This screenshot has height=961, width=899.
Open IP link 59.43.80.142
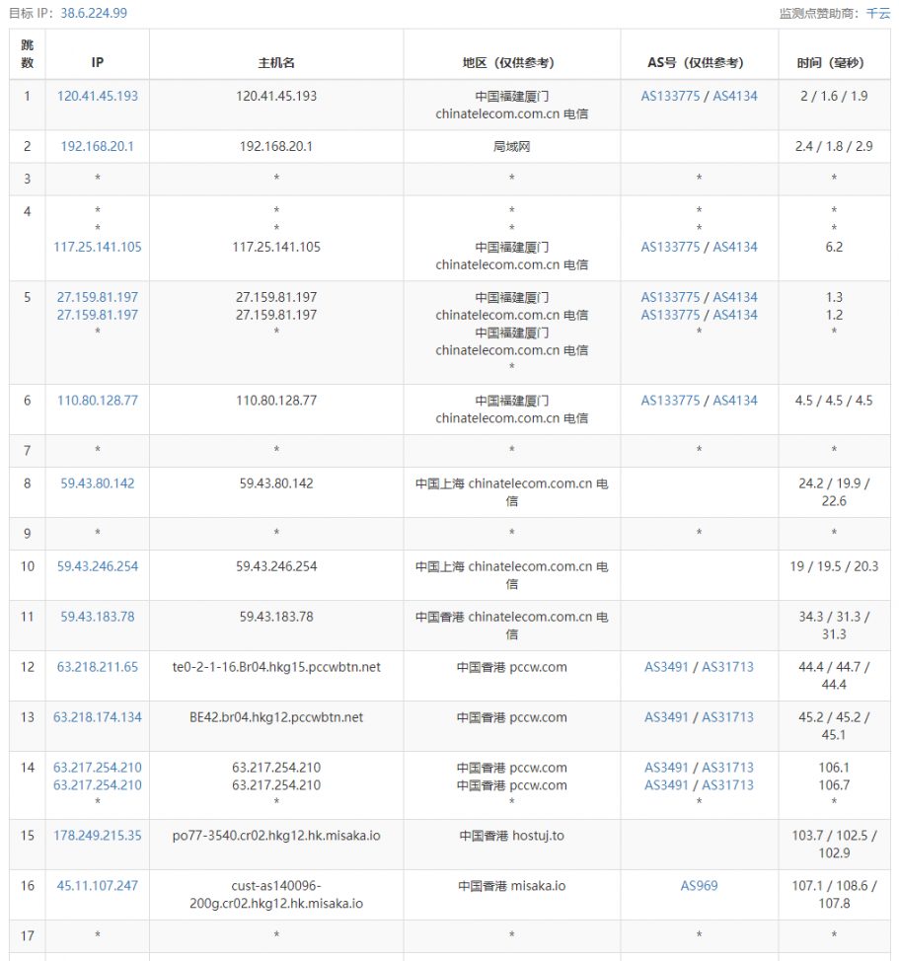tap(98, 482)
